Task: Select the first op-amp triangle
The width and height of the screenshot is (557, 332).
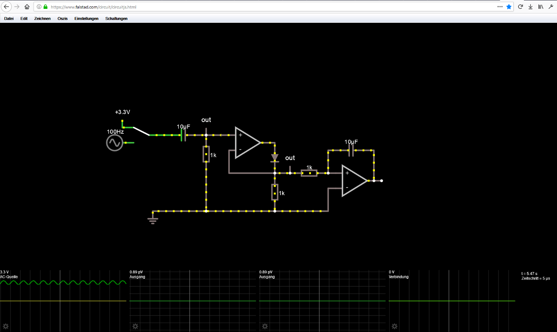Action: [x=248, y=142]
